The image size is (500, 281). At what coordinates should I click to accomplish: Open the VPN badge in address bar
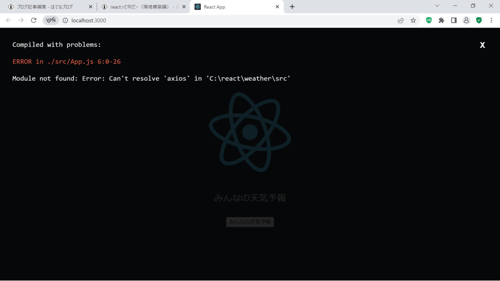[51, 20]
